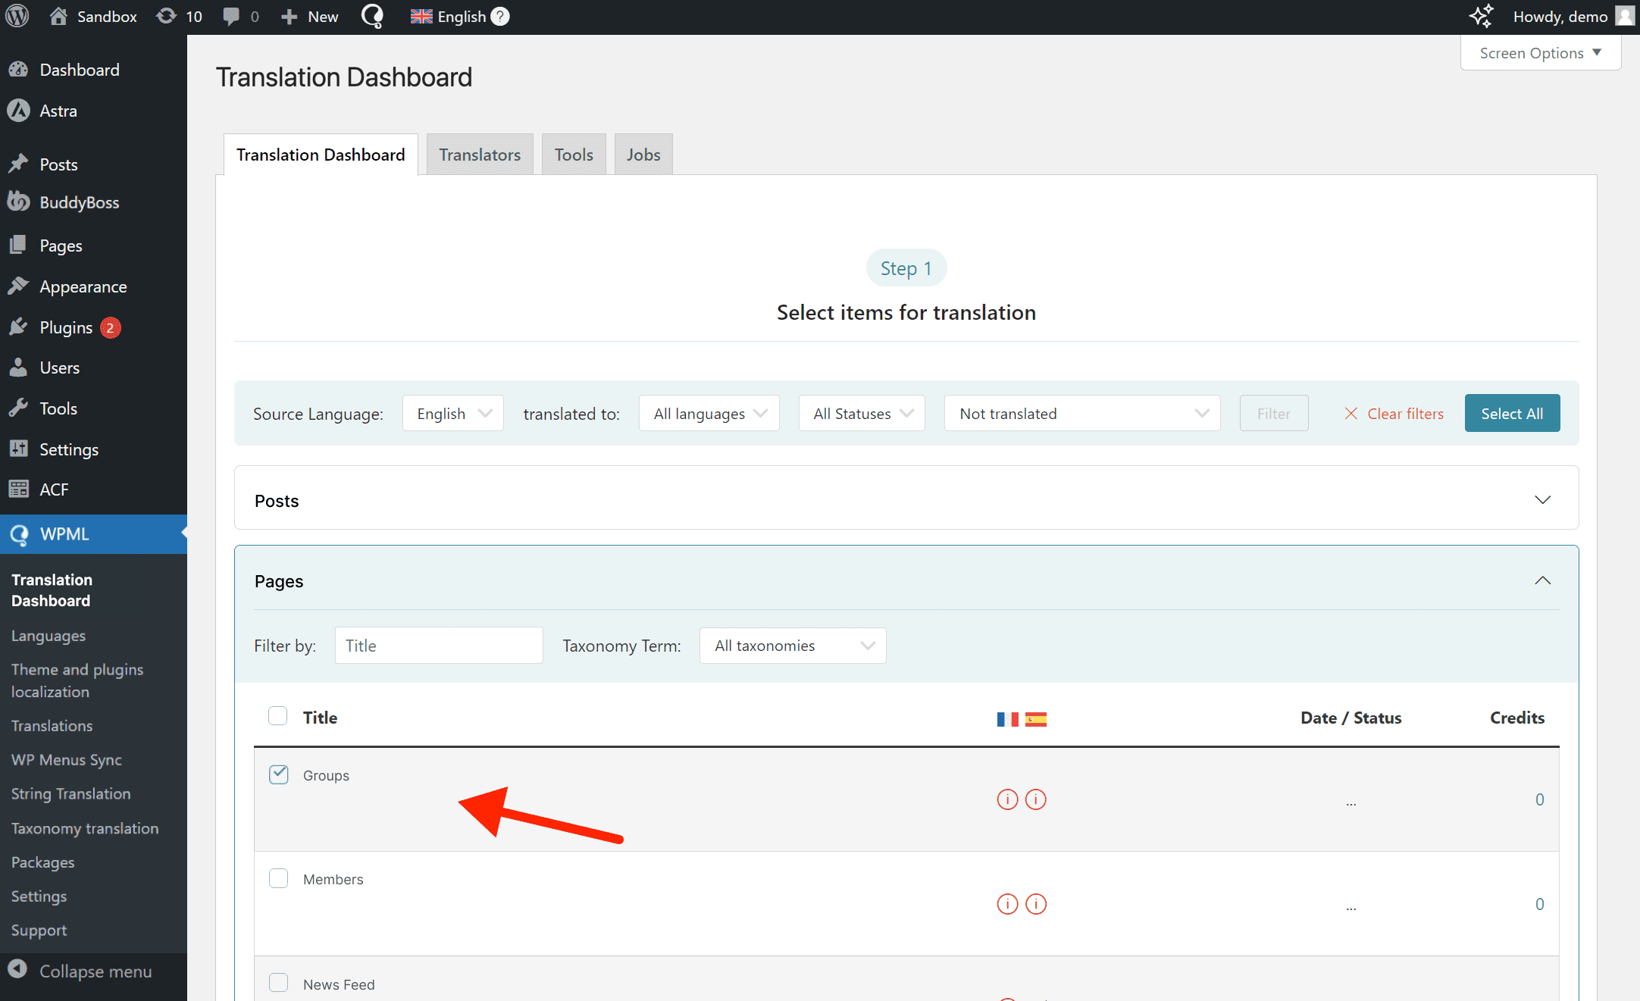Click the sparkle AI icon in admin bar
This screenshot has width=1640, height=1001.
(1480, 16)
